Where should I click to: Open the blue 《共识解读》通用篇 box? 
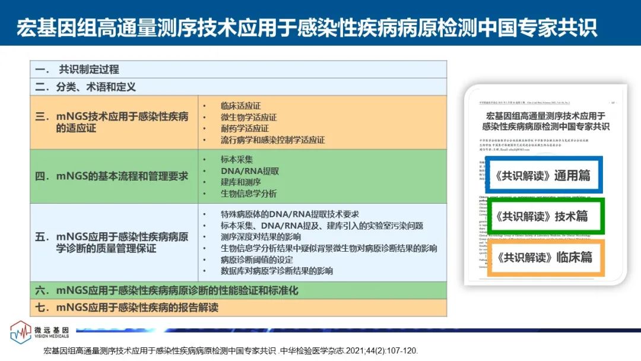click(542, 176)
